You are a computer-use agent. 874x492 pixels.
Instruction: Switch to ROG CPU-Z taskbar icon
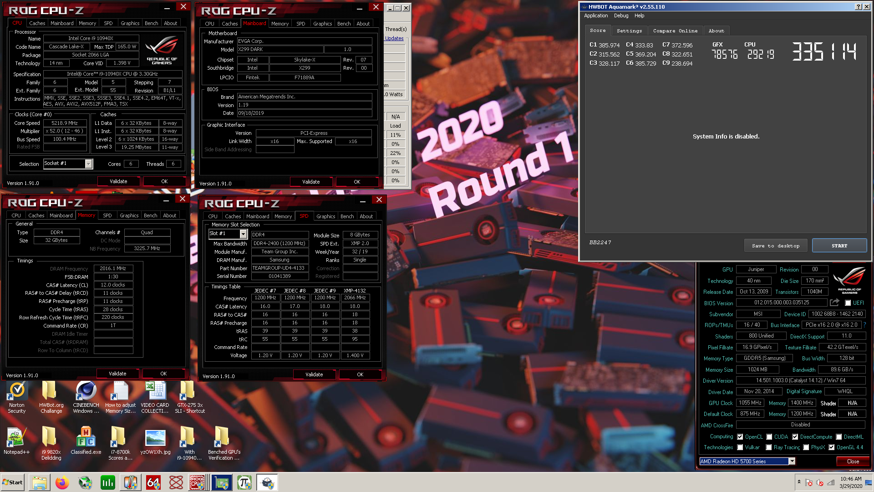coord(198,482)
